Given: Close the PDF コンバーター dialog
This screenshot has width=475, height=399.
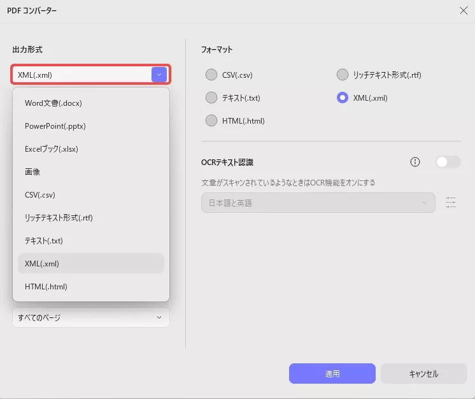Looking at the screenshot, I should click(463, 11).
